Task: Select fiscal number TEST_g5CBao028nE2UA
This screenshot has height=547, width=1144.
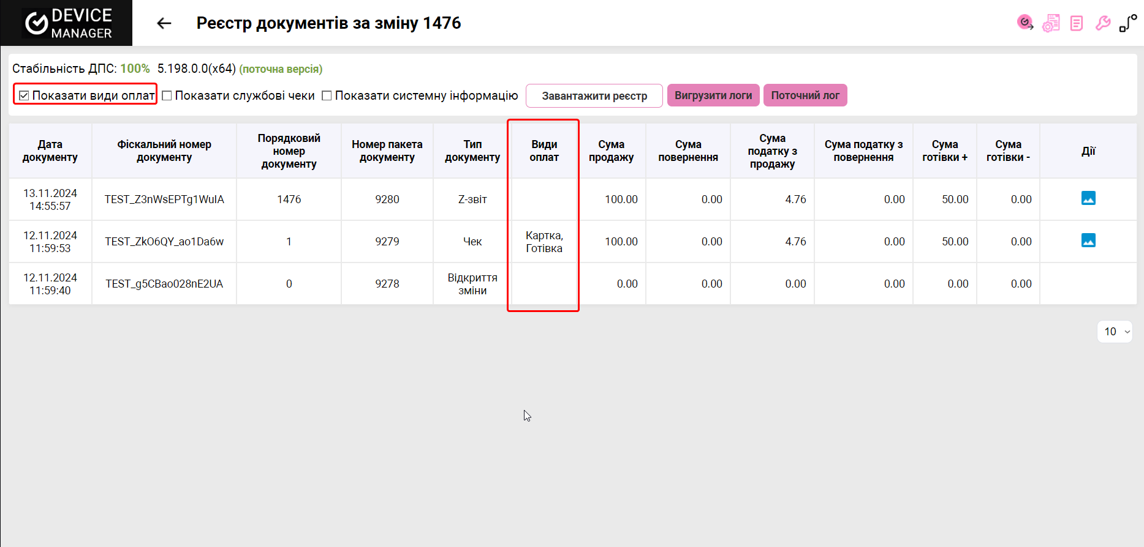Action: (164, 284)
